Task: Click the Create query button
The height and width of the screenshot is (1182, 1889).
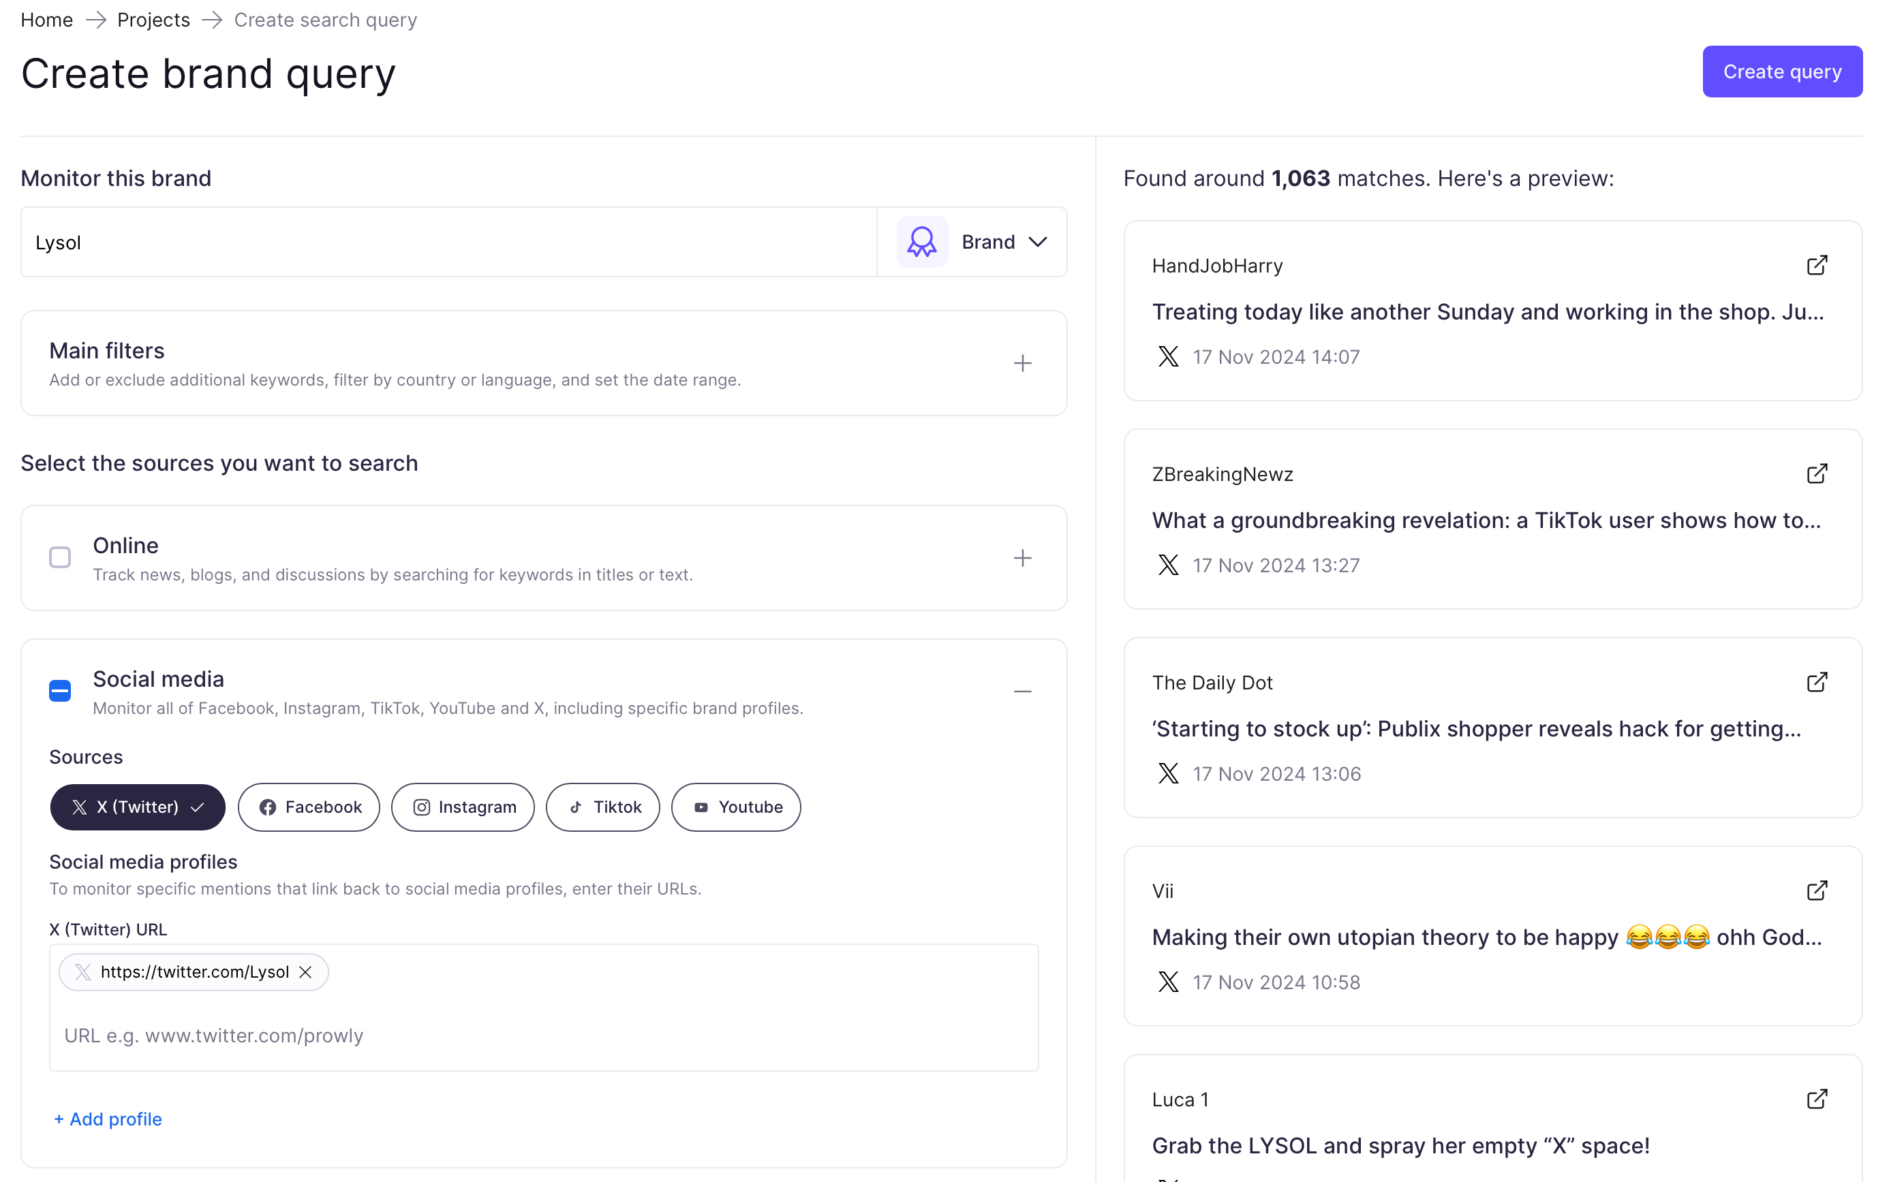Action: pos(1783,71)
